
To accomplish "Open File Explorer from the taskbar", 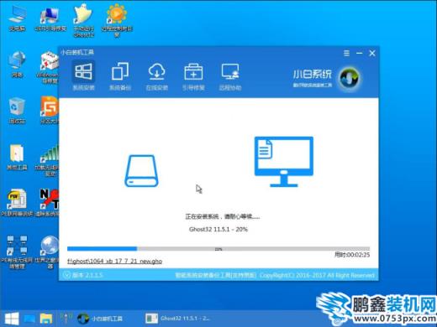I will pyautogui.click(x=46, y=319).
